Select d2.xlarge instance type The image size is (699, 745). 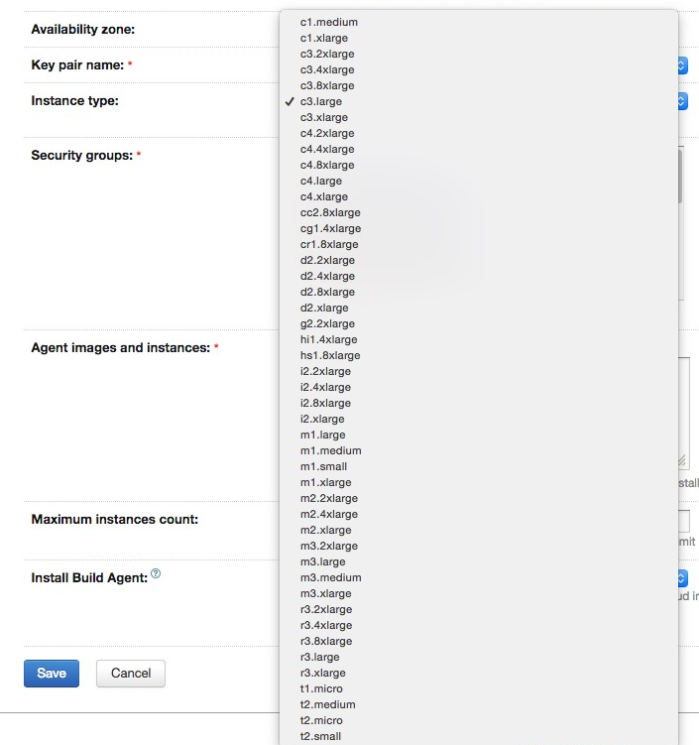(x=479, y=308)
